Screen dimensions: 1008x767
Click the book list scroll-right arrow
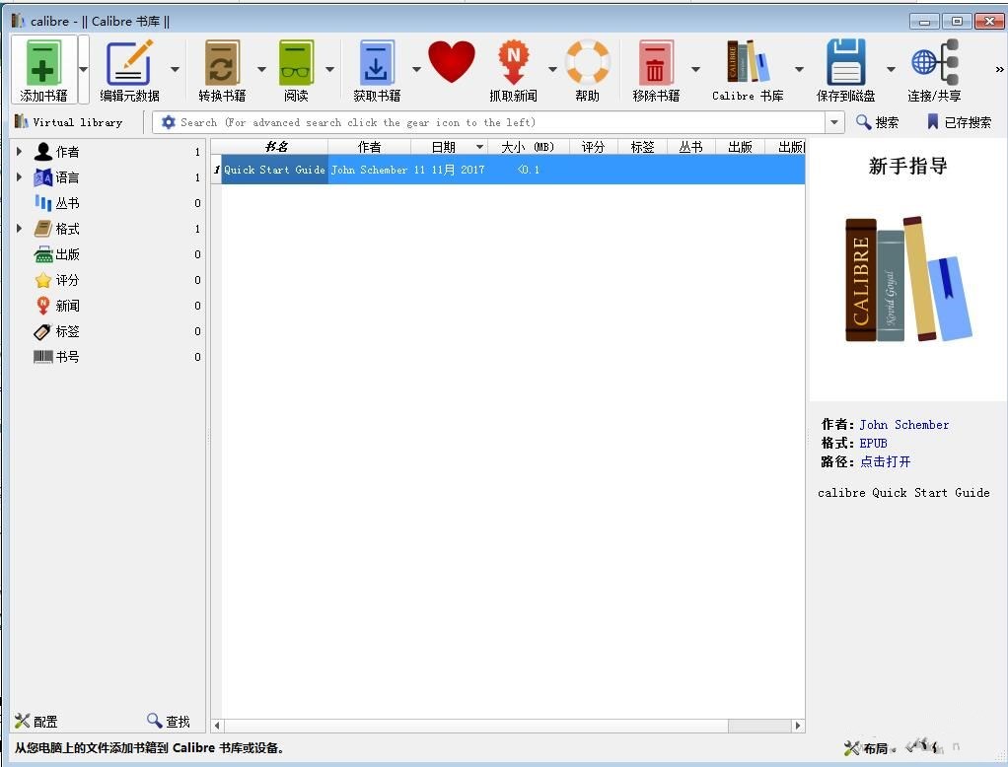click(798, 726)
